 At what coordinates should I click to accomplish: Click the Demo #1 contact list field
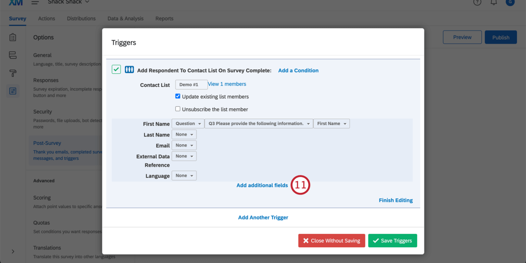coord(191,85)
